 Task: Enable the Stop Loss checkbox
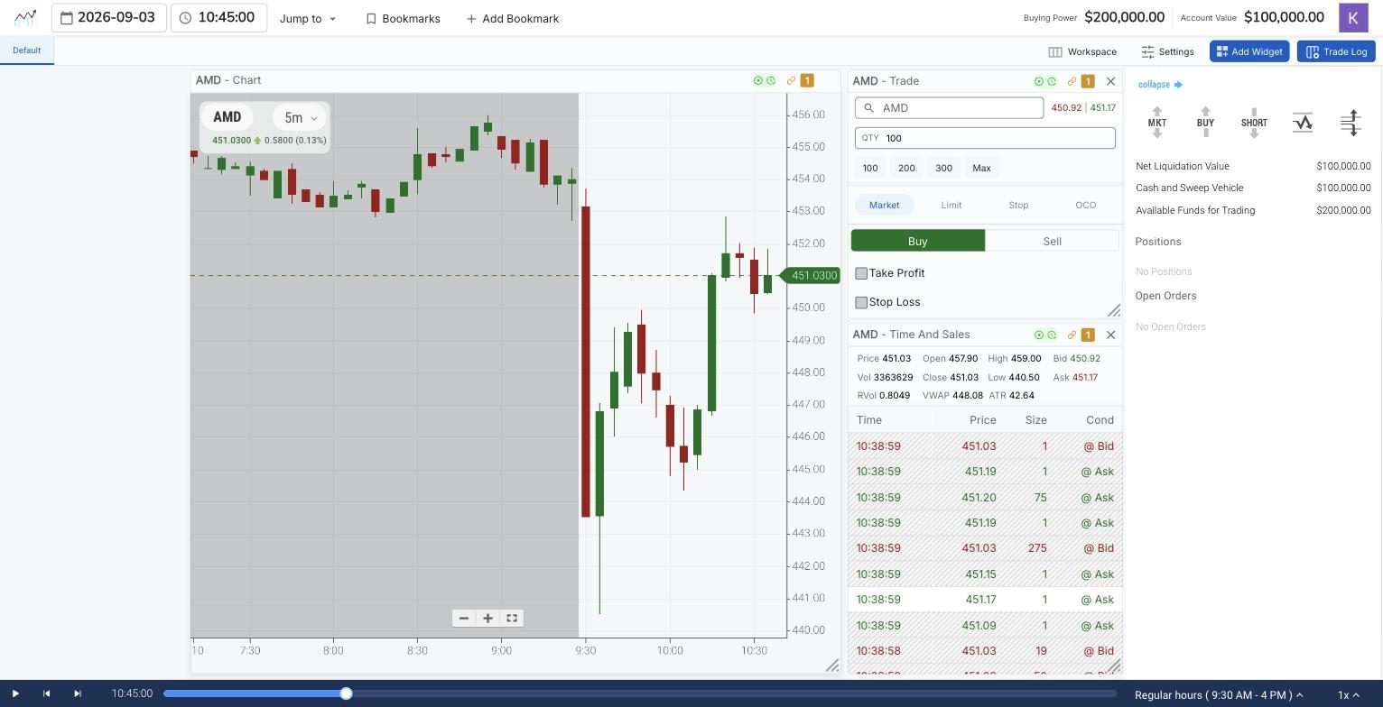[x=861, y=302]
